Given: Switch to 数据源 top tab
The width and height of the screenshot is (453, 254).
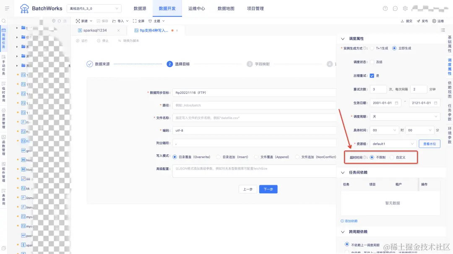Looking at the screenshot, I should pos(140,8).
